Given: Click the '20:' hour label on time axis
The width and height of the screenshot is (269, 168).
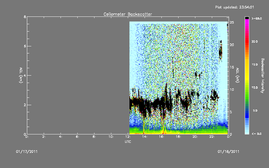Looking at the screenshot, I should coord(195,137).
